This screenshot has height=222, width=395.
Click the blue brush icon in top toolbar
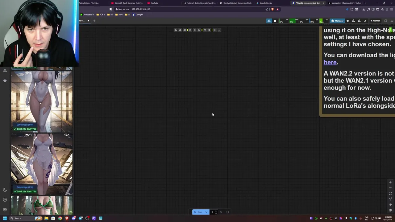269,21
